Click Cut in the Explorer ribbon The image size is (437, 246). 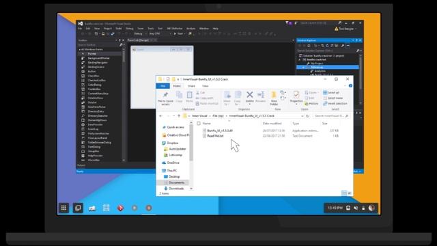[200, 93]
